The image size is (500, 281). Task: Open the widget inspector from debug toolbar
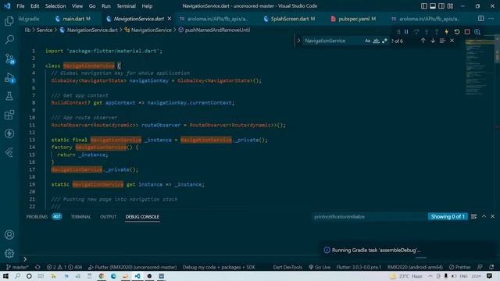pyautogui.click(x=477, y=32)
